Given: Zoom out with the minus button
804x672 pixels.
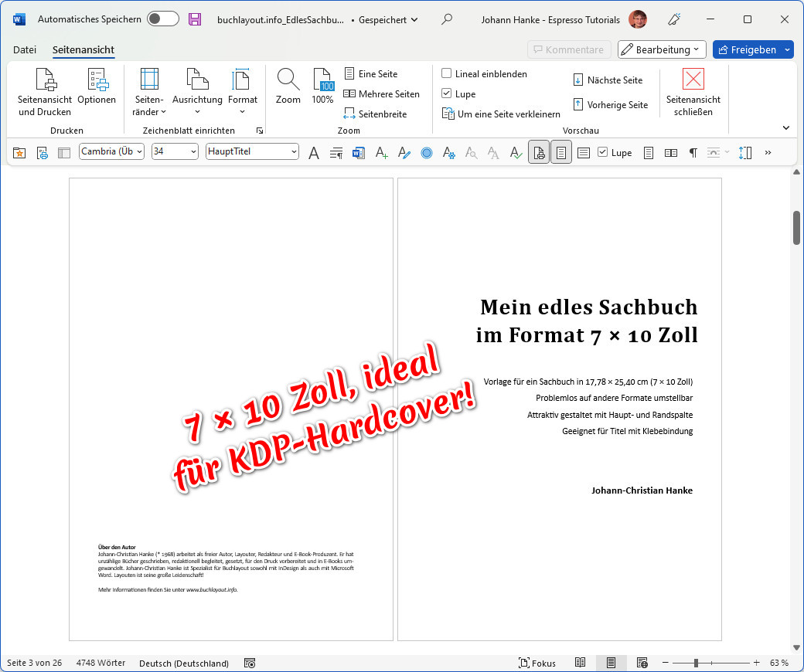Looking at the screenshot, I should (x=665, y=664).
